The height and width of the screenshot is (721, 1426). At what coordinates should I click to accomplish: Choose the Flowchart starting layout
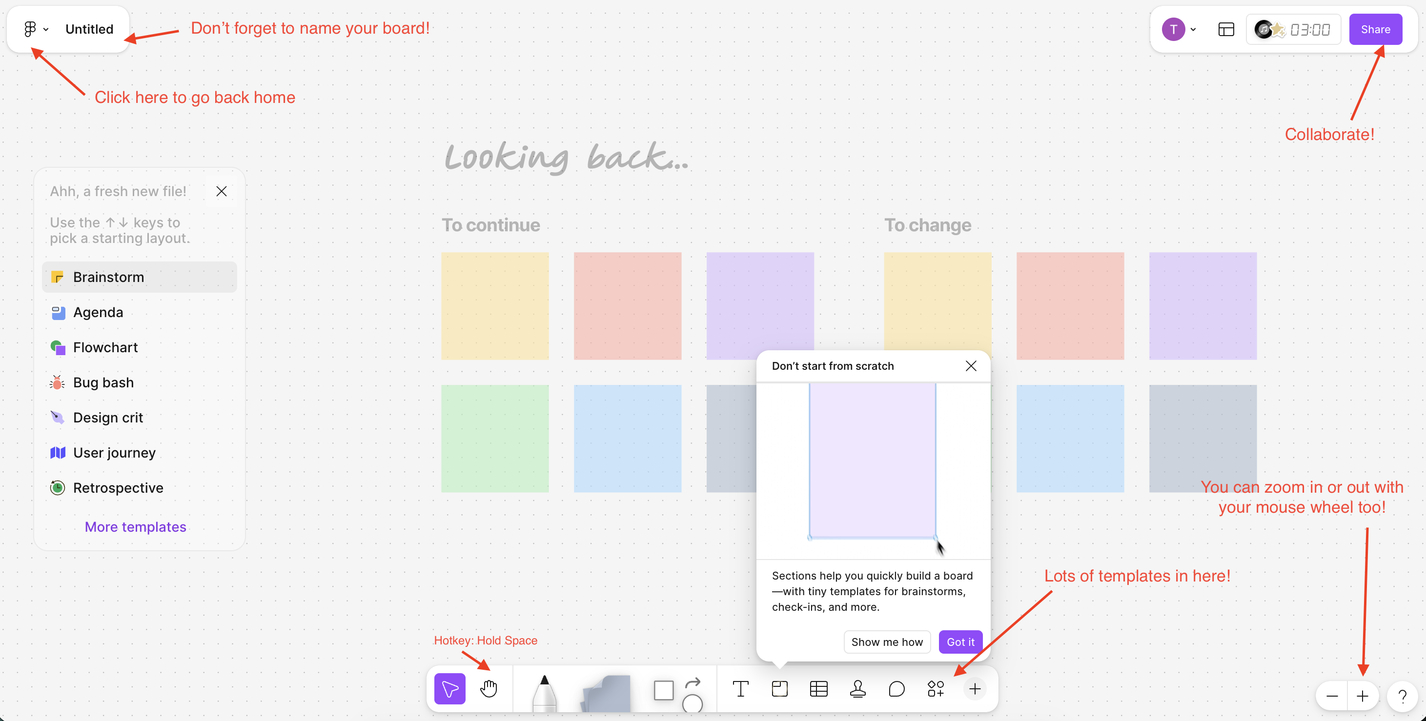click(105, 347)
